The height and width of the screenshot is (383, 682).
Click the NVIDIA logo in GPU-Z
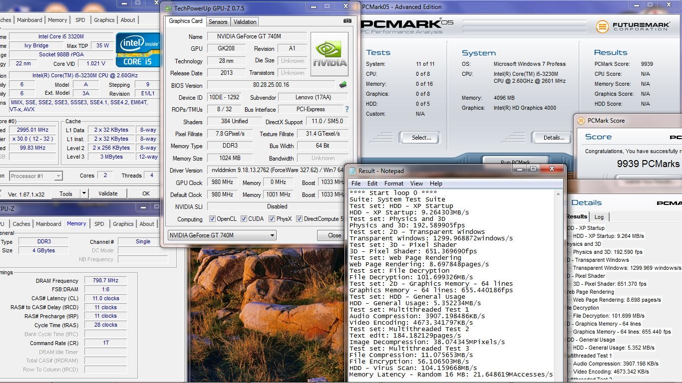click(x=330, y=54)
